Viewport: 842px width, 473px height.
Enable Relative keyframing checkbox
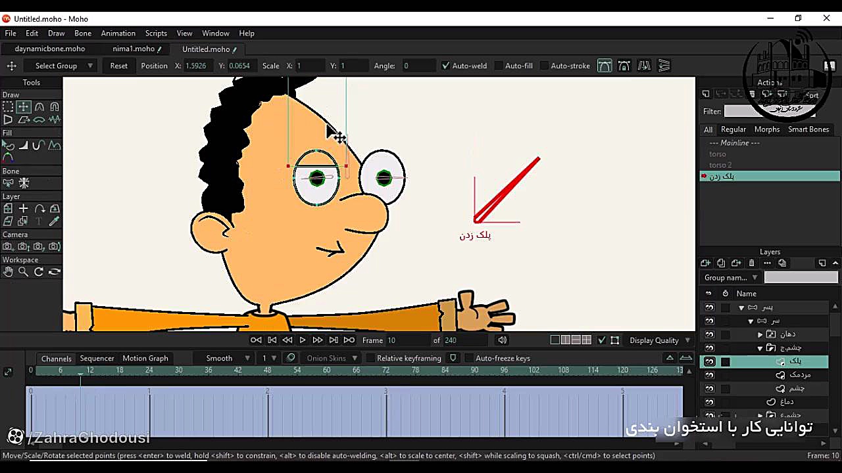pos(370,358)
